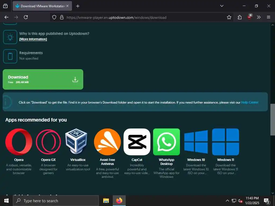
Task: Close the Download VMware Workstation tab
Action: (67, 6)
